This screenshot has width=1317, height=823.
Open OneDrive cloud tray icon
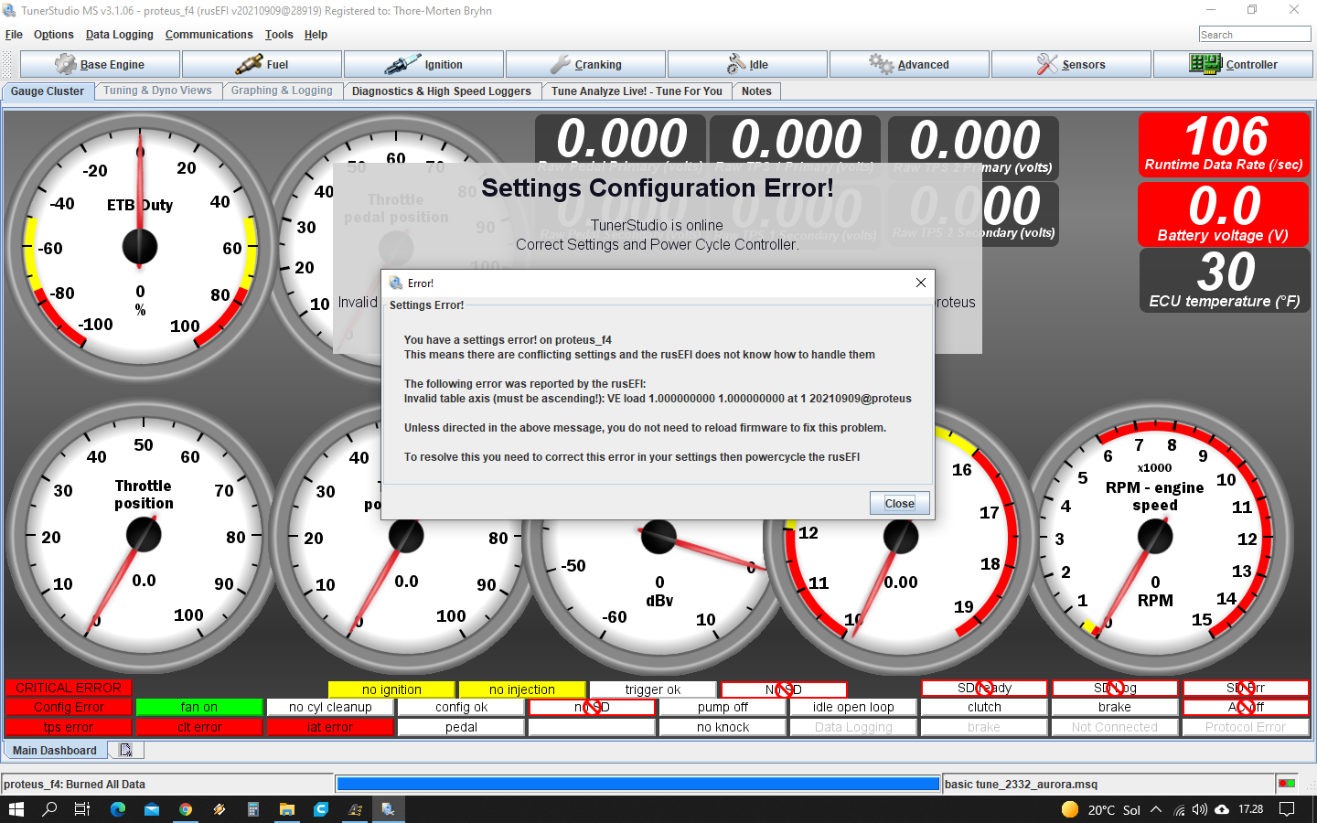pyautogui.click(x=1222, y=809)
